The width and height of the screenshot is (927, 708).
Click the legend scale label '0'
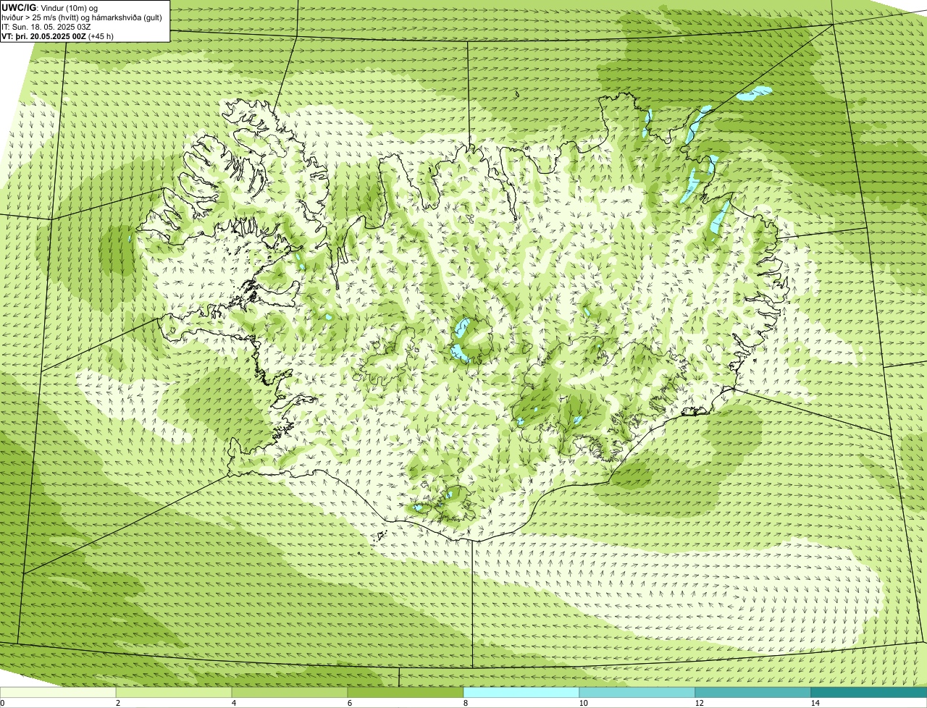2,703
